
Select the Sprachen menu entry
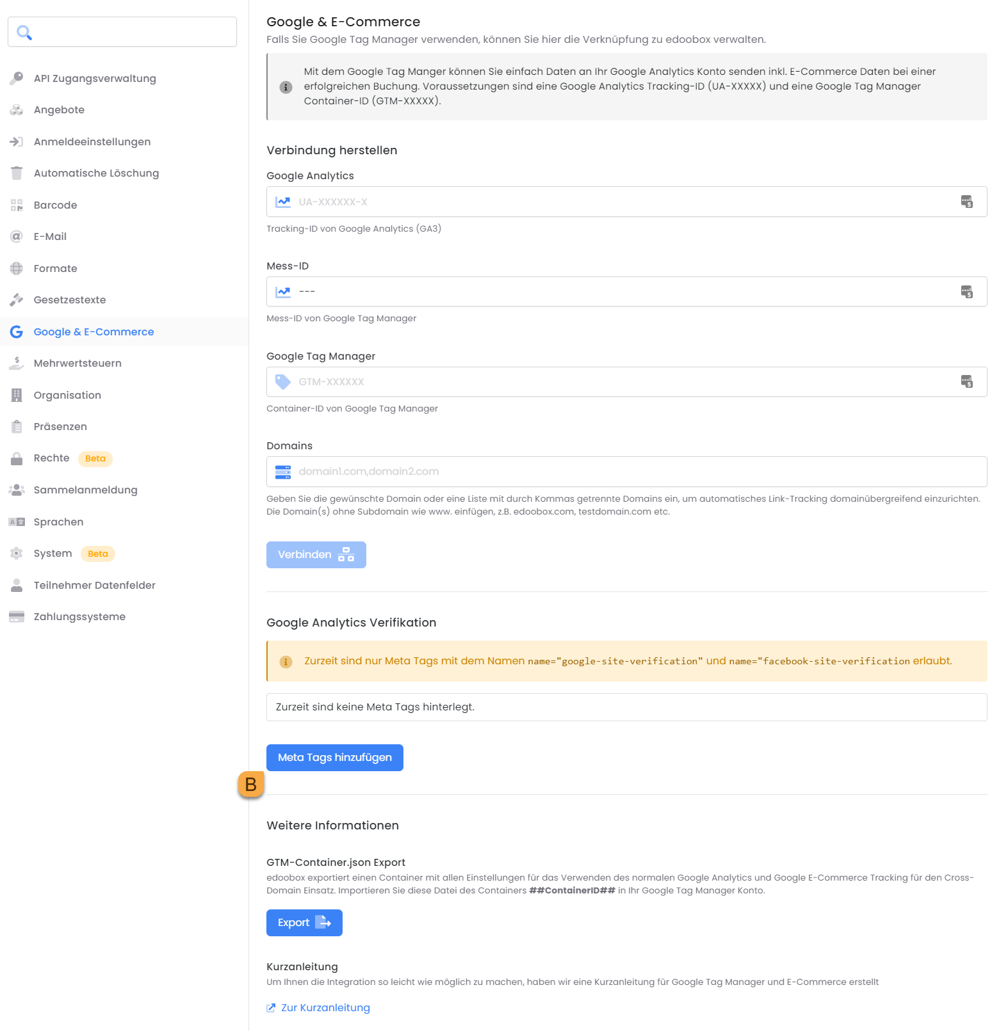58,522
